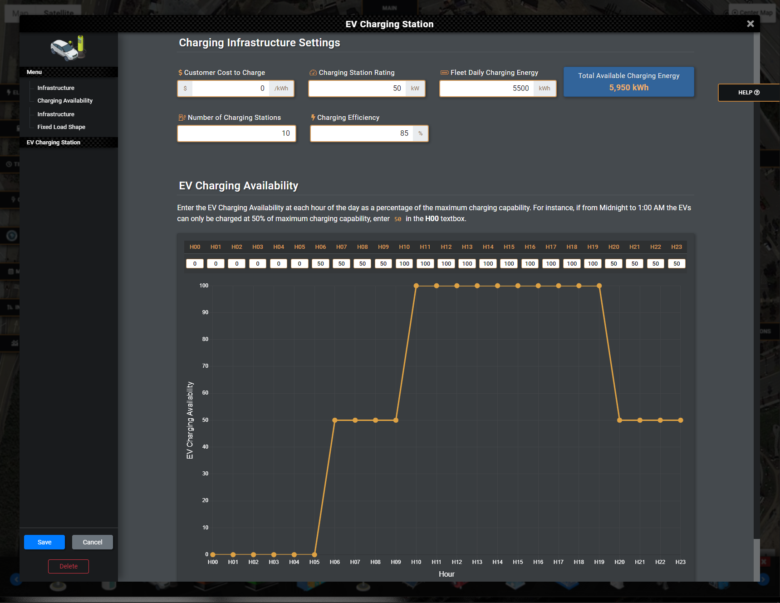780x603 pixels.
Task: Click the EV car charging station icon
Action: pos(69,48)
